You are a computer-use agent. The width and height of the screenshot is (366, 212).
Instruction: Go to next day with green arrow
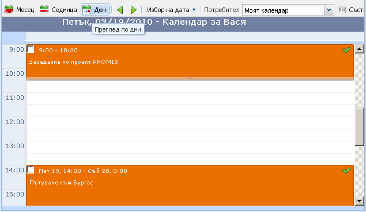coord(134,10)
